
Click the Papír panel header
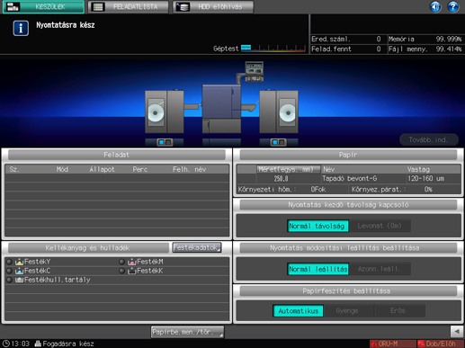tap(348, 155)
